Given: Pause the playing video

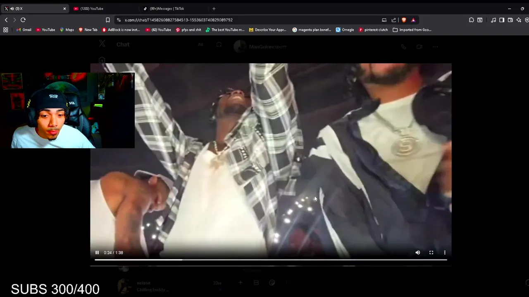Looking at the screenshot, I should (x=97, y=252).
